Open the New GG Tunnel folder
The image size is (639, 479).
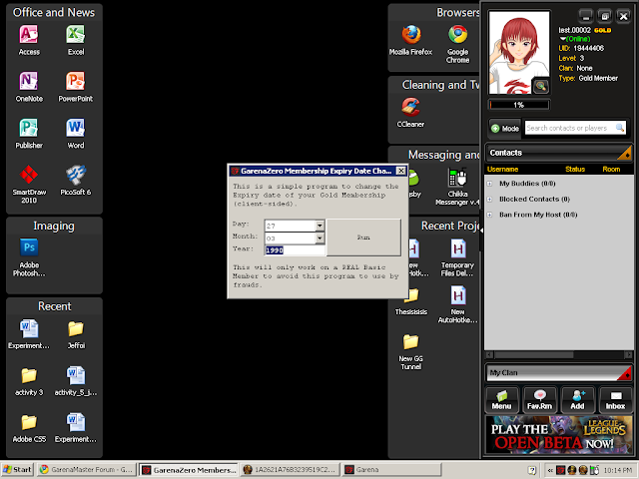tap(410, 351)
